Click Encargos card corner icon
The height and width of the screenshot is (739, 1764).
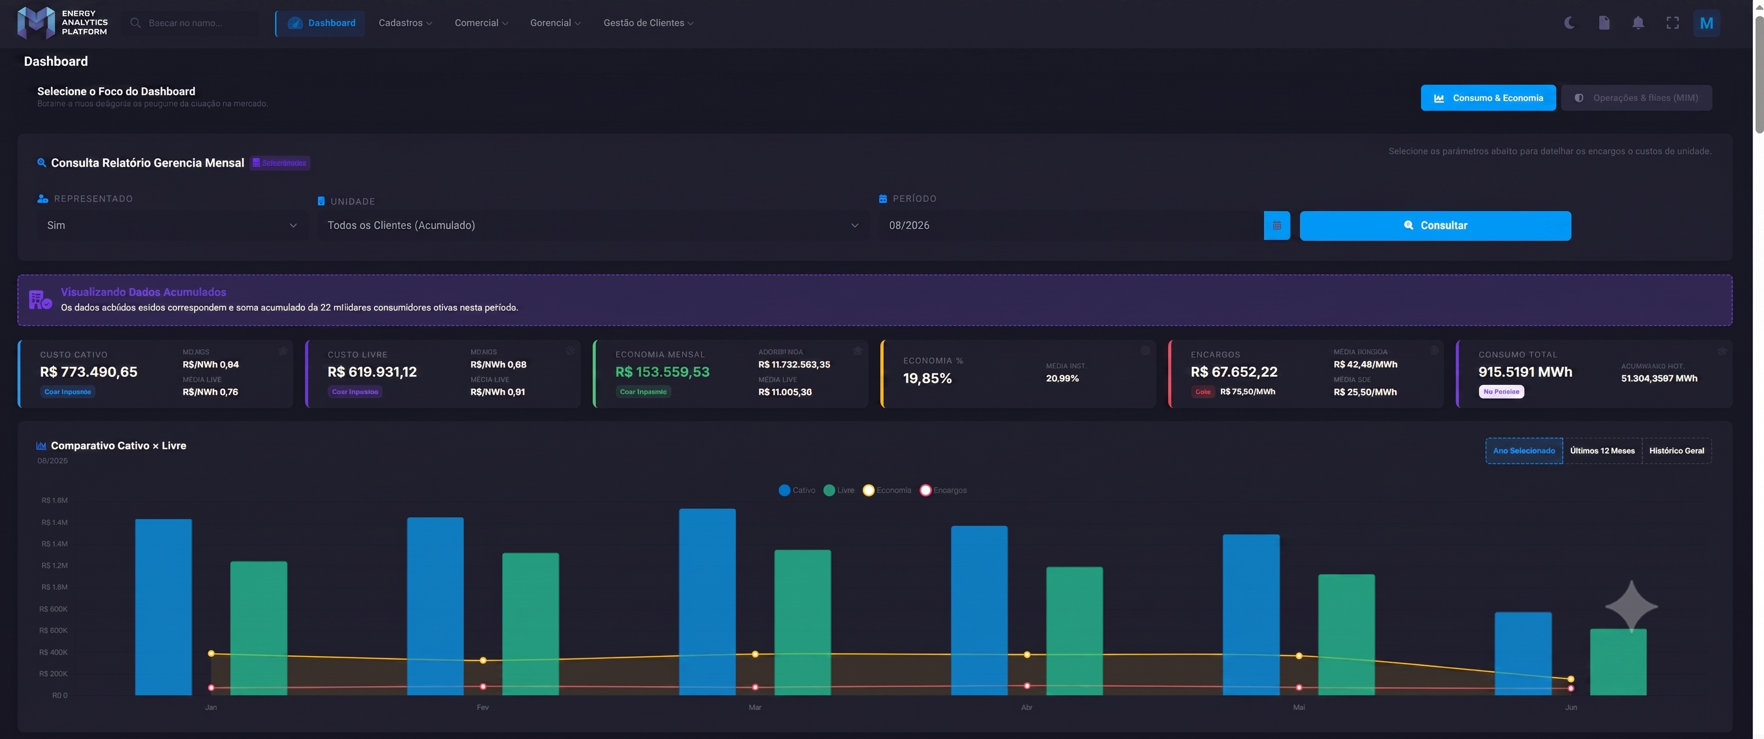pos(1434,351)
